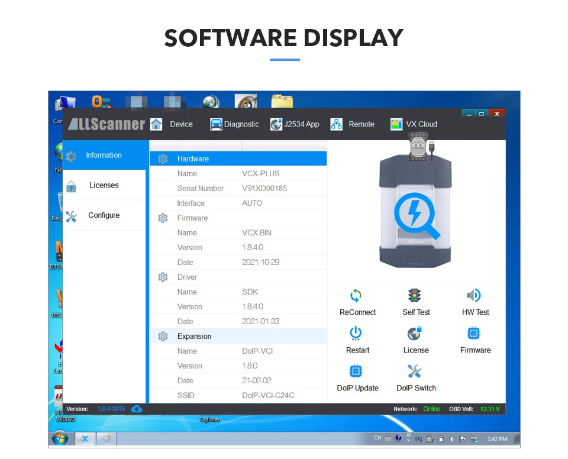Open the Device home icon
The width and height of the screenshot is (568, 459).
point(156,124)
